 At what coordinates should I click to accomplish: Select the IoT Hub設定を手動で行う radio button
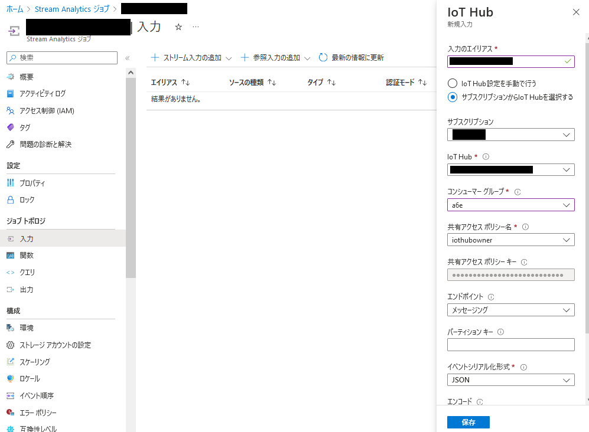tap(453, 84)
